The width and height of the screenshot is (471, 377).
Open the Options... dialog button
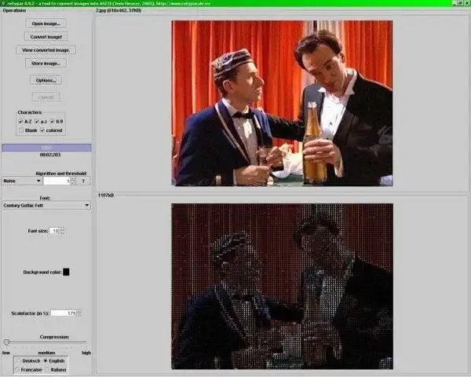46,80
